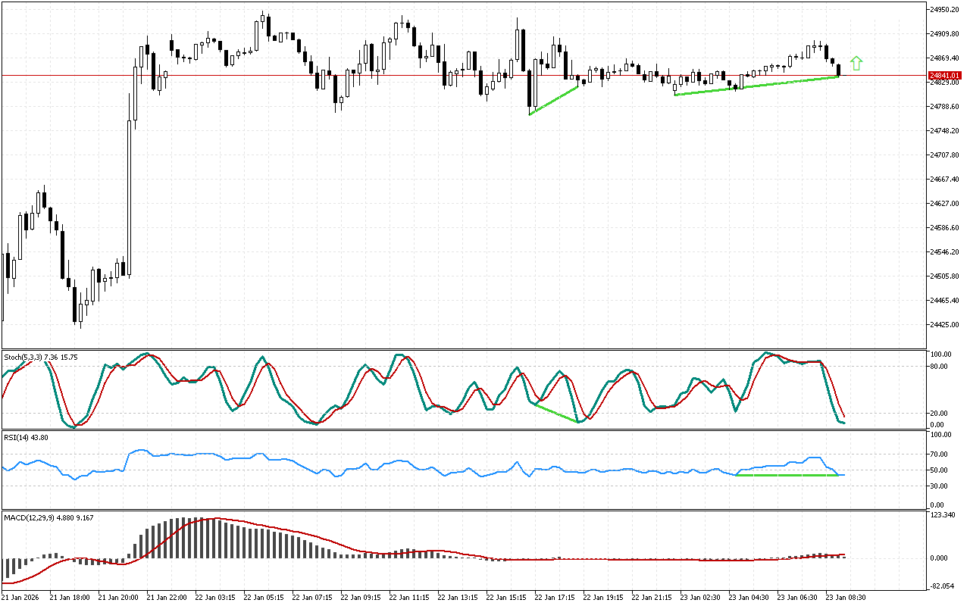
Task: Click the red current price label 24841.01
Action: point(944,76)
